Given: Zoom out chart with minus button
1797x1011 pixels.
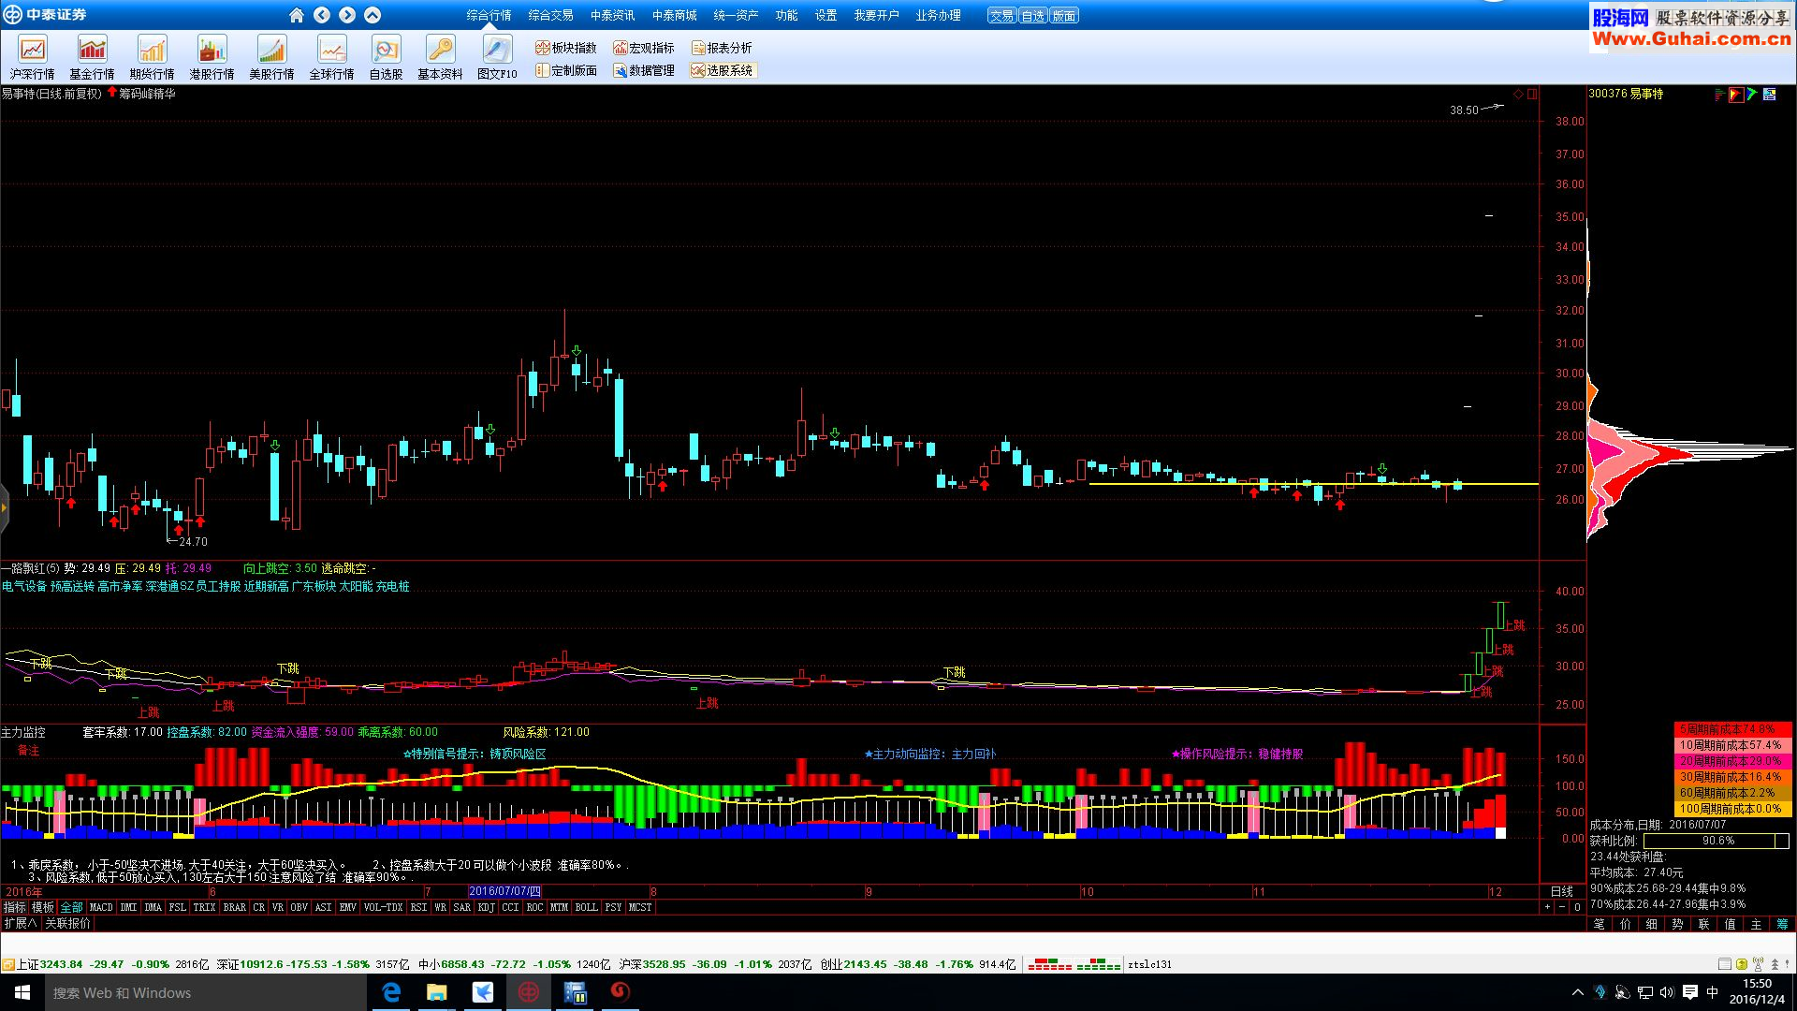Looking at the screenshot, I should [1562, 907].
